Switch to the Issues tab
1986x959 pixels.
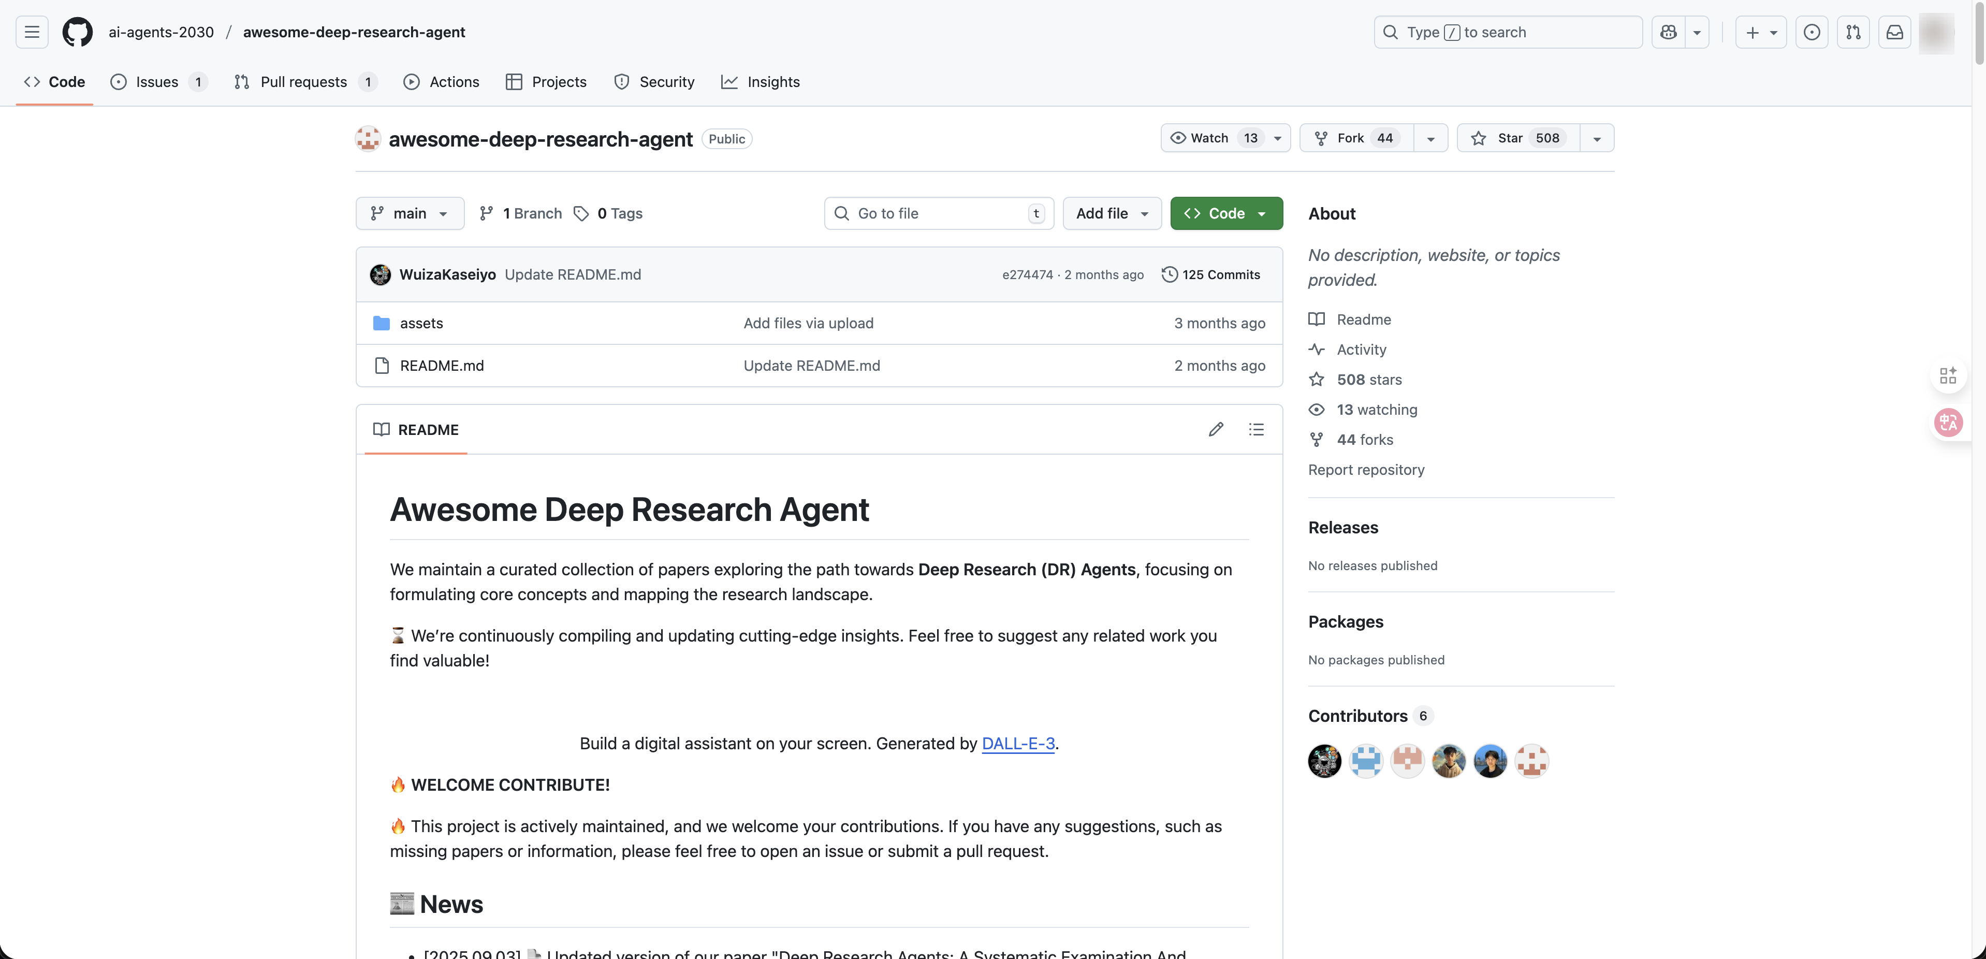click(159, 82)
